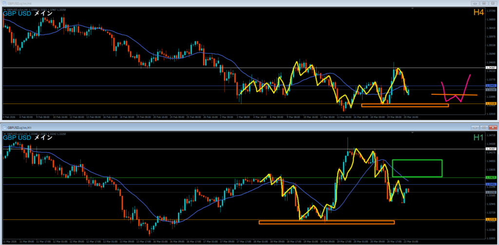Click the 23 Mar 01:00 date on the H1 time axis
The image size is (499, 245).
(411, 241)
